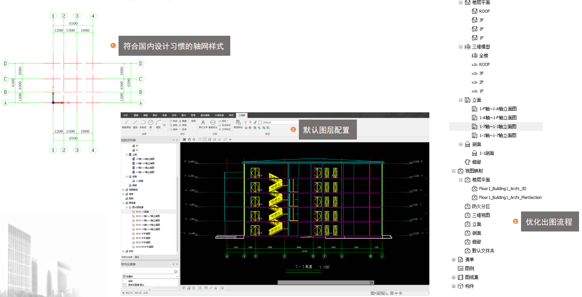Switch to the 属性 panel tab
This screenshot has height=297, width=582.
click(x=137, y=257)
